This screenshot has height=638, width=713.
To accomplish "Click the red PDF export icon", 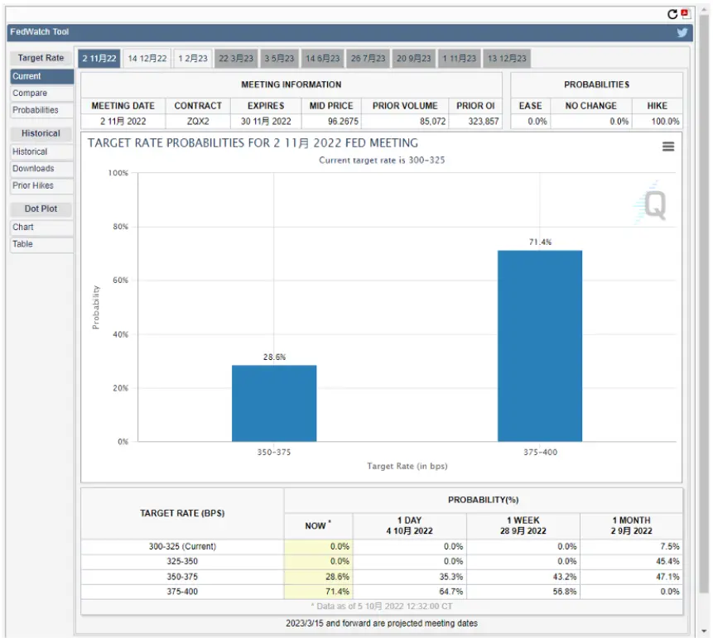I will [686, 13].
